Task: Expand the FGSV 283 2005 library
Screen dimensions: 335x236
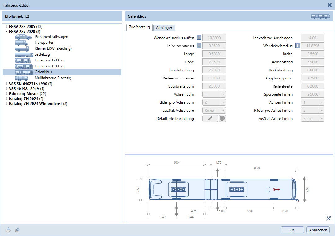Action: tap(7, 27)
